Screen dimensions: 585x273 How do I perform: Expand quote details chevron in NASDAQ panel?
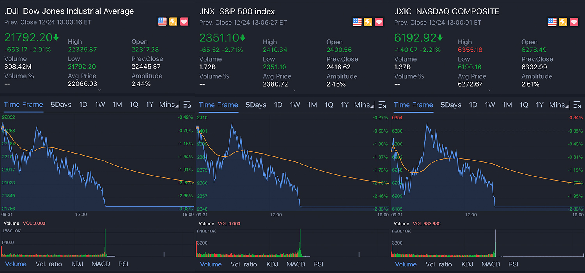click(489, 90)
